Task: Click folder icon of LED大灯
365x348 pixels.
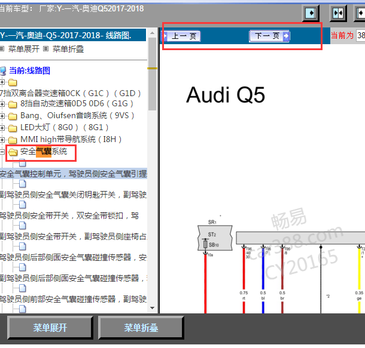Action: (x=13, y=128)
